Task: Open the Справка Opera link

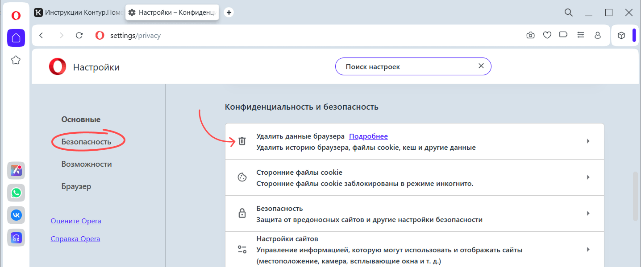Action: [x=75, y=239]
